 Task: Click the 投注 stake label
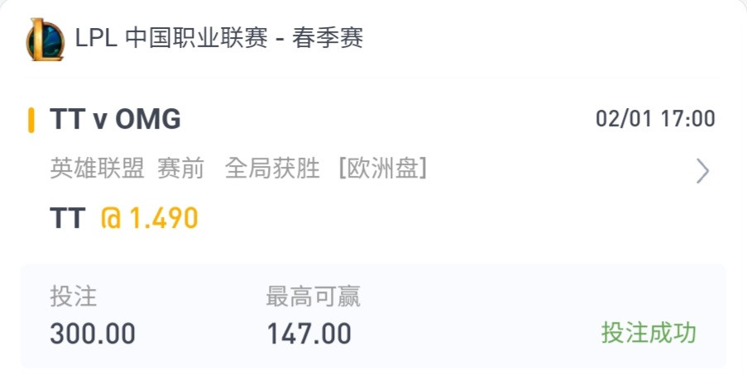pyautogui.click(x=74, y=296)
